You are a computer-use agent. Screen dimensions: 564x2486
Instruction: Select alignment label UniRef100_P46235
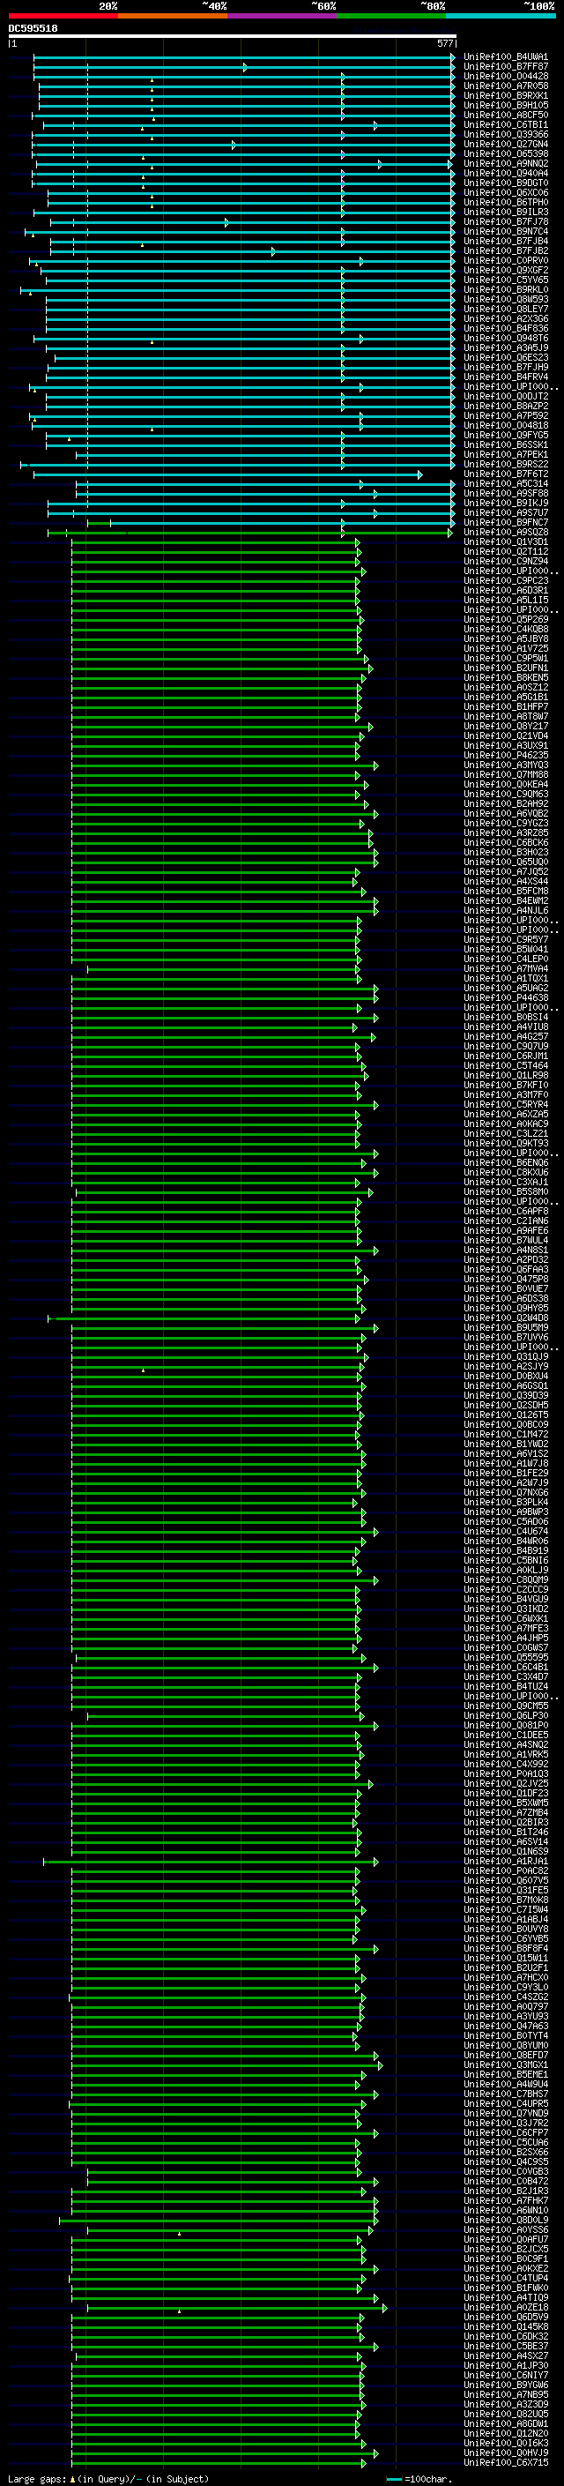[x=506, y=756]
